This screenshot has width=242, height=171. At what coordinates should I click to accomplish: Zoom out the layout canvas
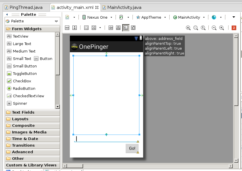(x=214, y=28)
